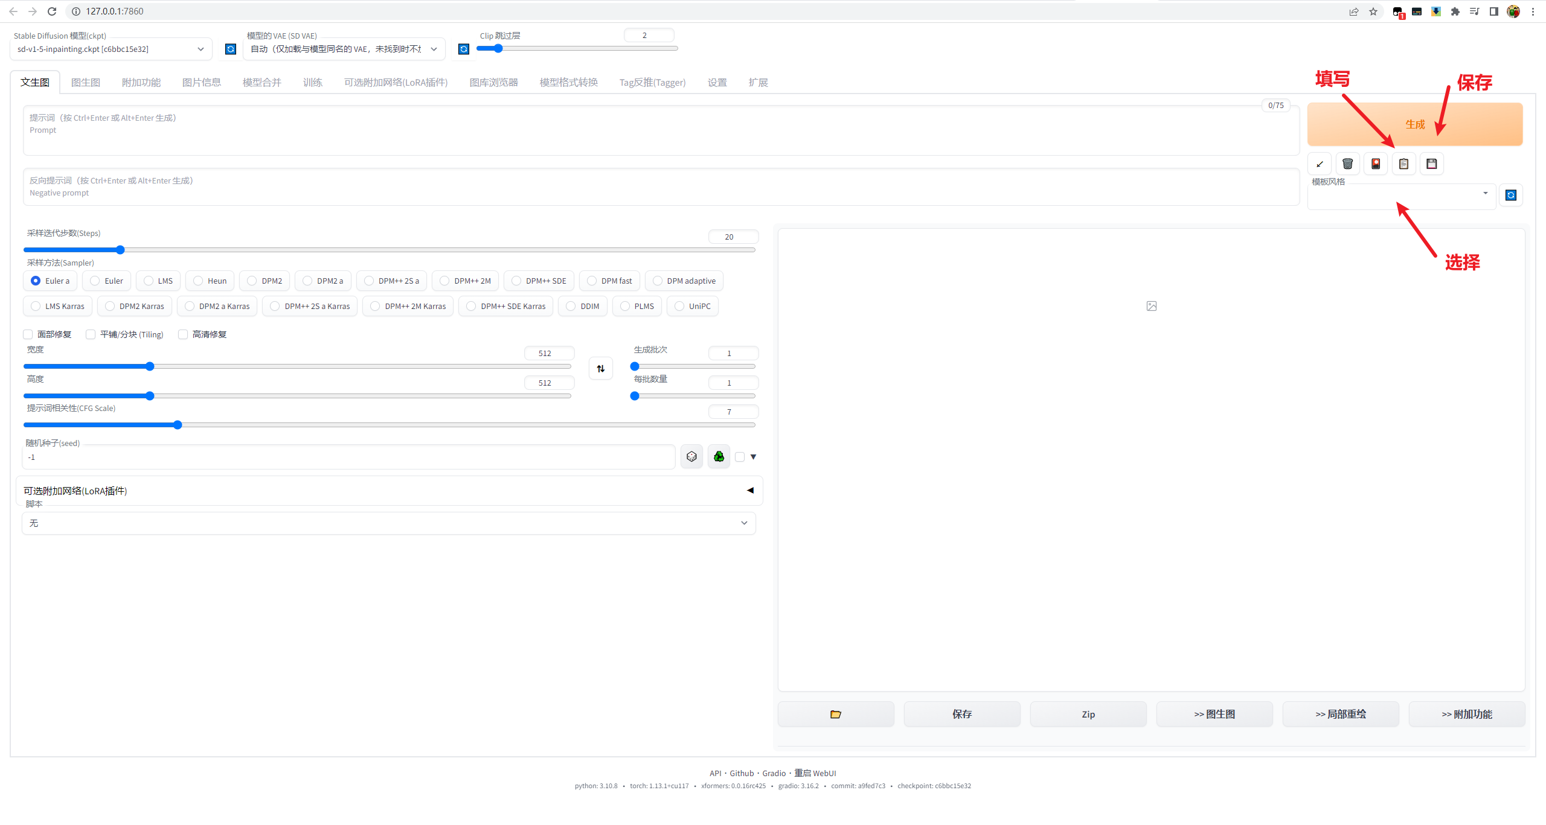Refresh the Stable Diffusion checkpoint list
Viewport: 1546px width, 825px height.
point(230,49)
